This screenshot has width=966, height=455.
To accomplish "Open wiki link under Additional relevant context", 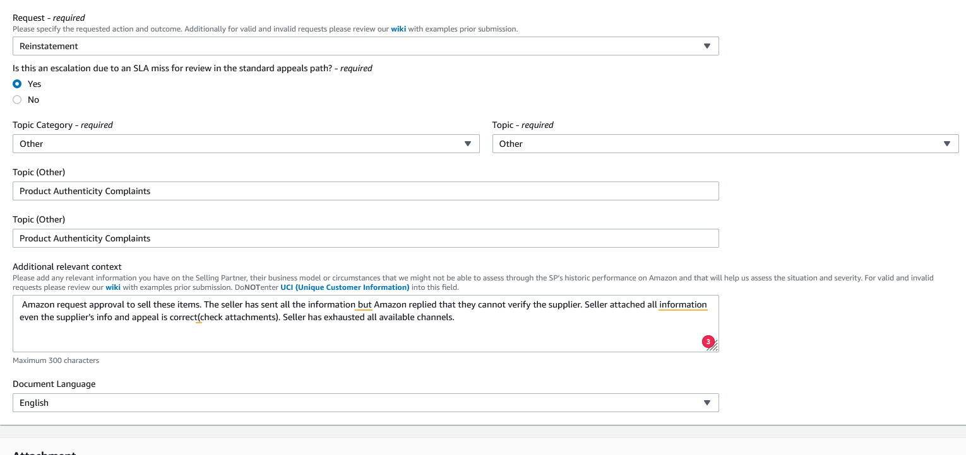I will pos(113,287).
